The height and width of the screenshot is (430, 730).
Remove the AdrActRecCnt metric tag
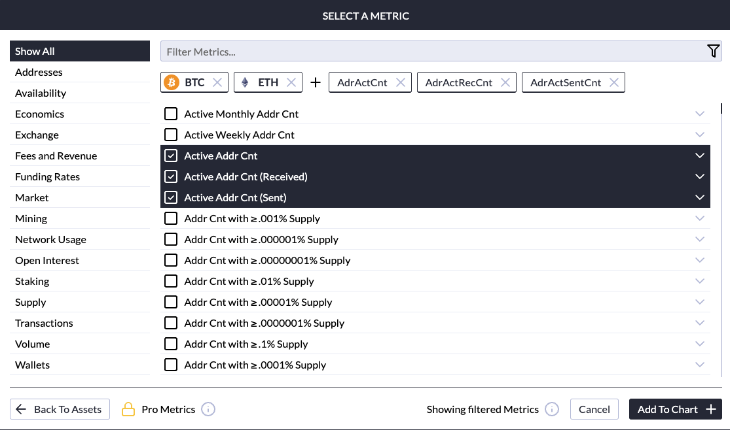point(505,82)
